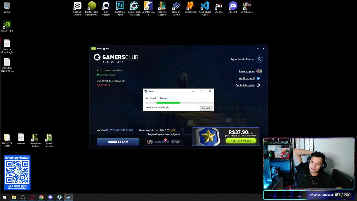Open Ryusei shortcut on desktop
Screen dimensions: 357x201
(x=49, y=140)
